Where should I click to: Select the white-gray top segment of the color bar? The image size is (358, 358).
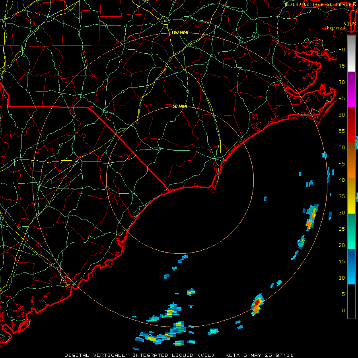[351, 53]
